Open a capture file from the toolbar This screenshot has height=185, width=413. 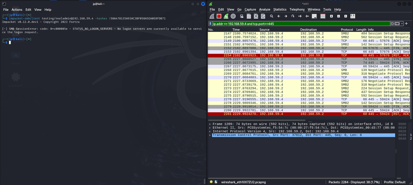(x=242, y=16)
